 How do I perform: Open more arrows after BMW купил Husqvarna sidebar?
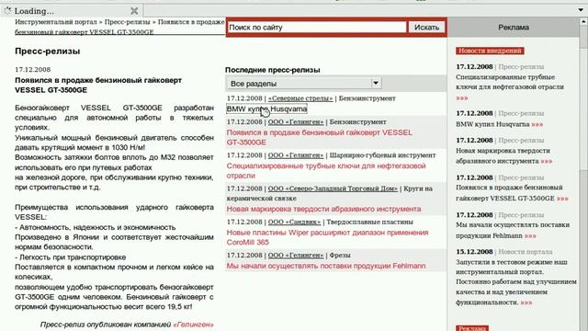click(537, 124)
